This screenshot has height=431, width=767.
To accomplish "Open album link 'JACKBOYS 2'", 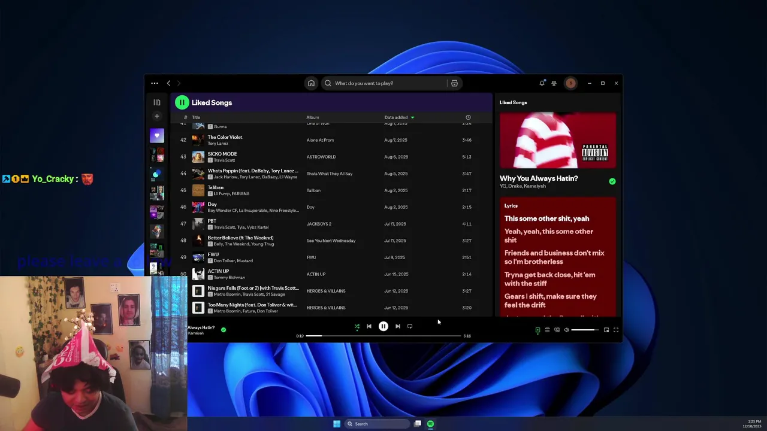I will (319, 224).
